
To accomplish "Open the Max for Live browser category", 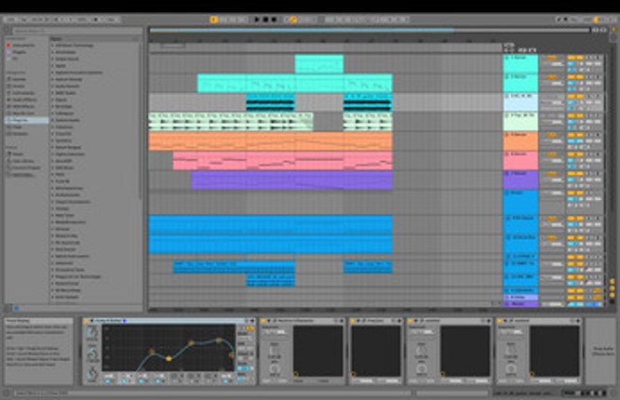I will click(21, 113).
